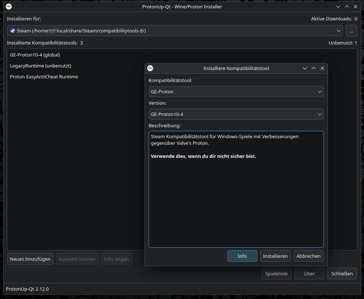The width and height of the screenshot is (364, 299).
Task: Click the Schließen button
Action: tap(342, 273)
